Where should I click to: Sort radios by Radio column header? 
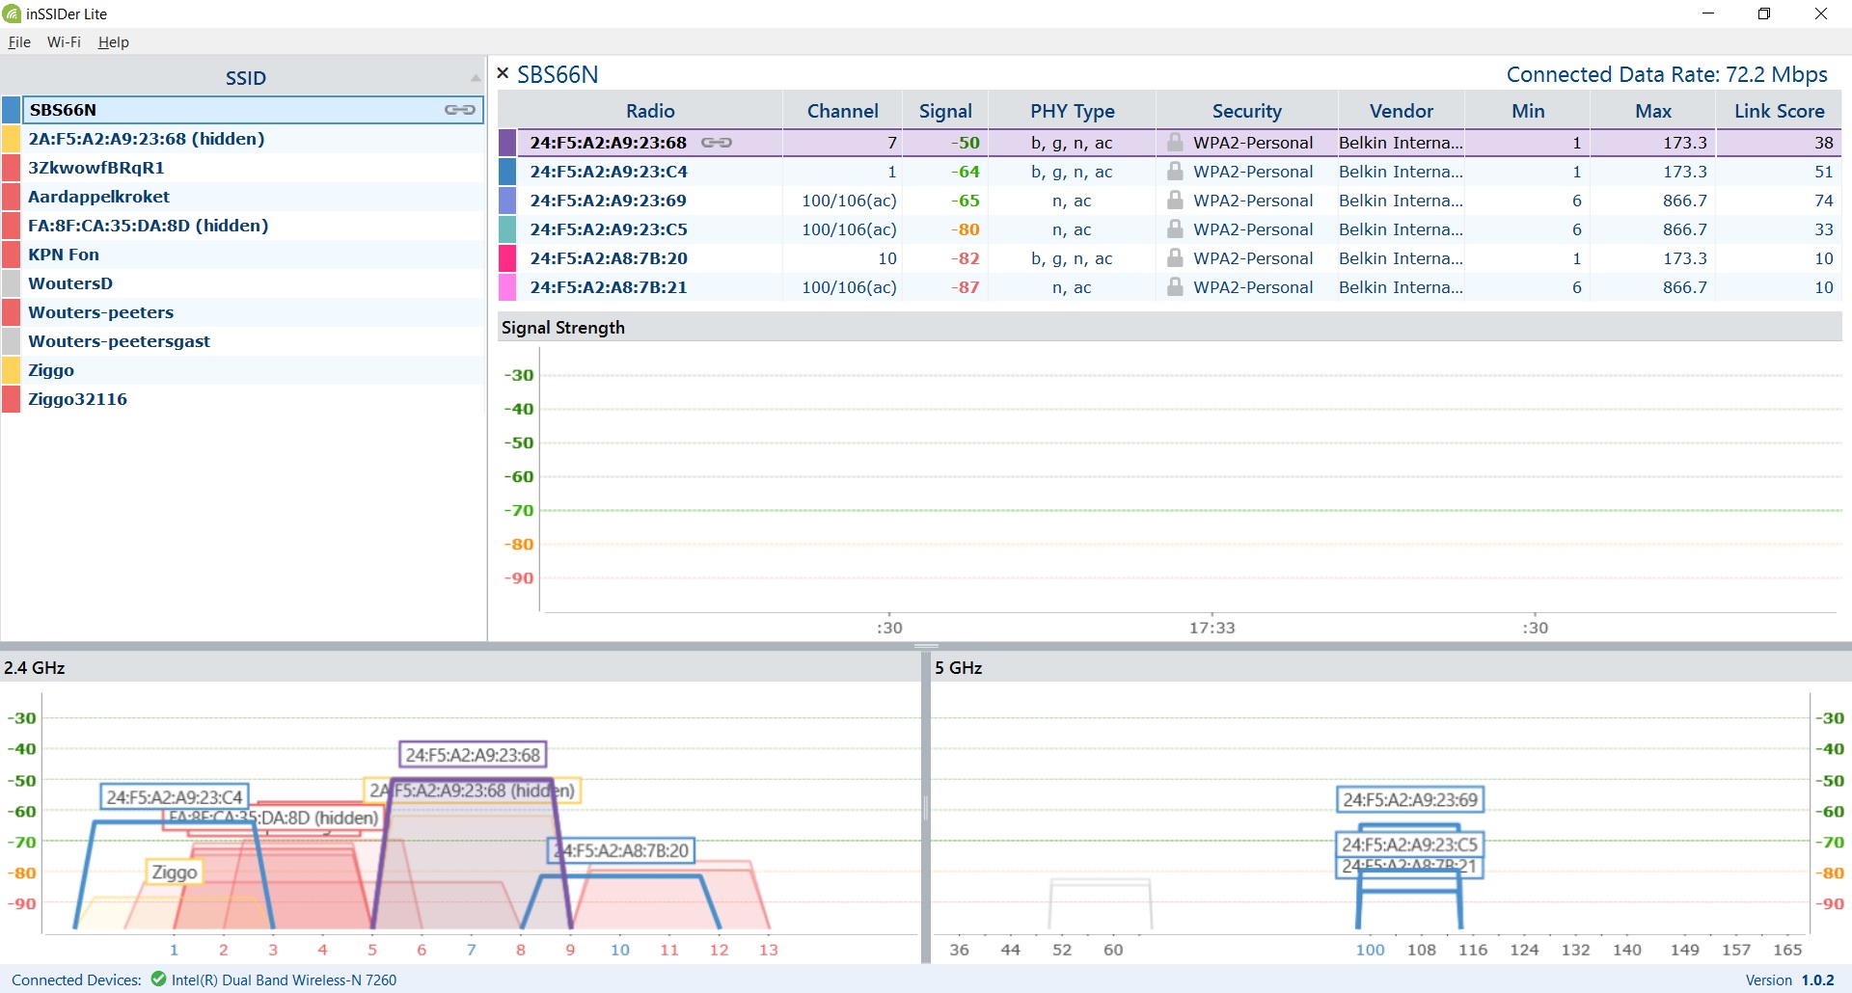650,111
